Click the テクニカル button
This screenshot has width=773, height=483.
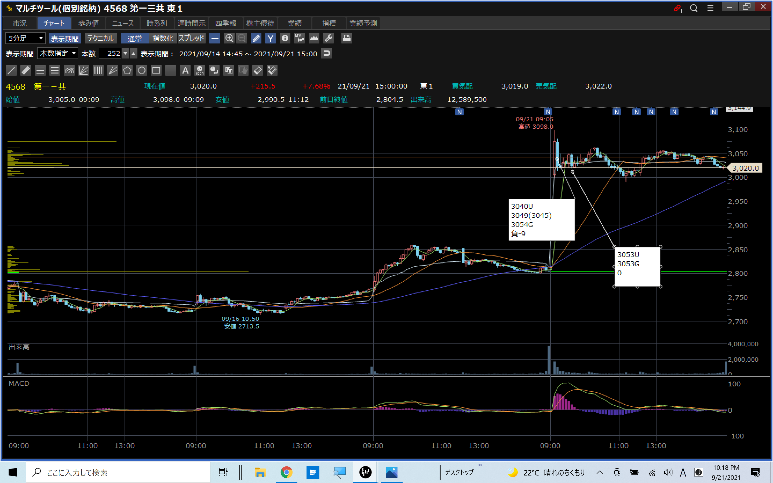tap(101, 38)
